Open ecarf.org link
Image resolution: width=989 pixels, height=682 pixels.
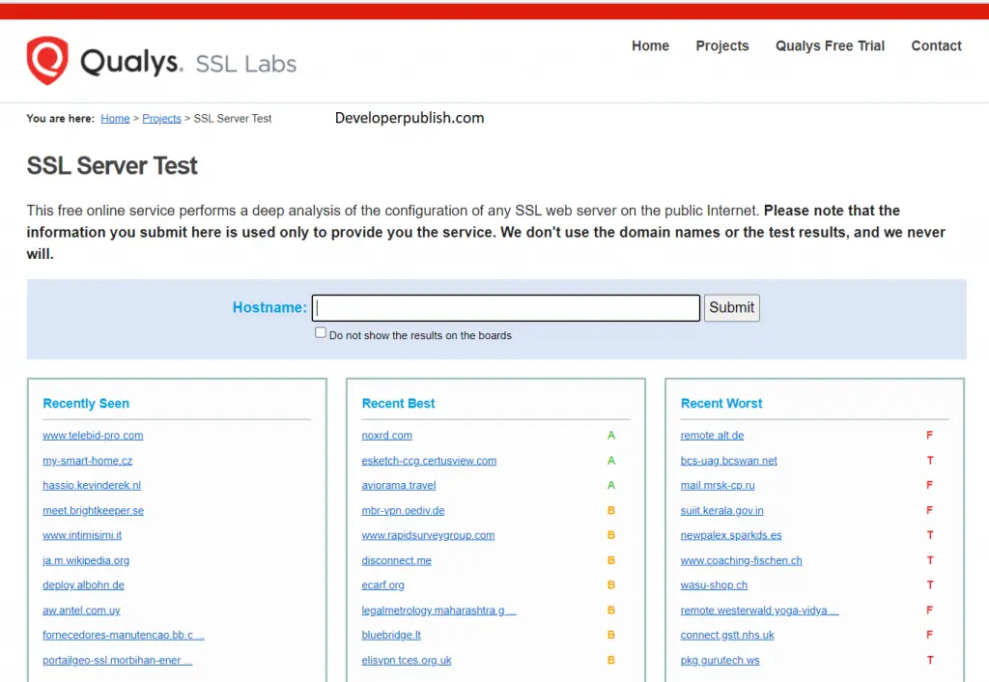tap(382, 584)
